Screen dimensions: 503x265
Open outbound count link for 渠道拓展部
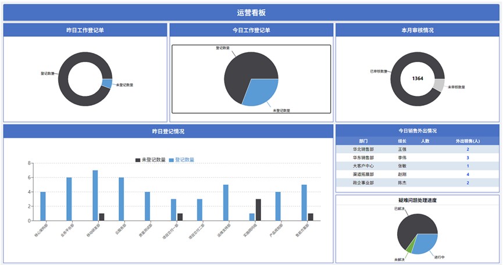click(468, 174)
